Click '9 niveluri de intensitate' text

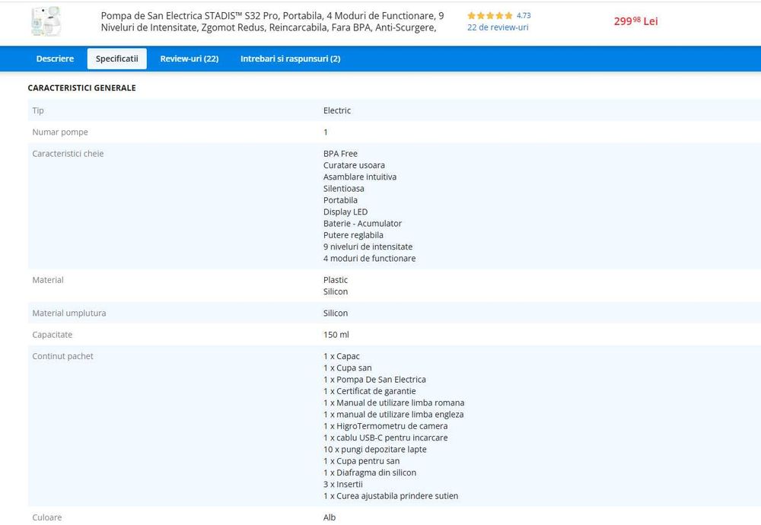(x=368, y=247)
